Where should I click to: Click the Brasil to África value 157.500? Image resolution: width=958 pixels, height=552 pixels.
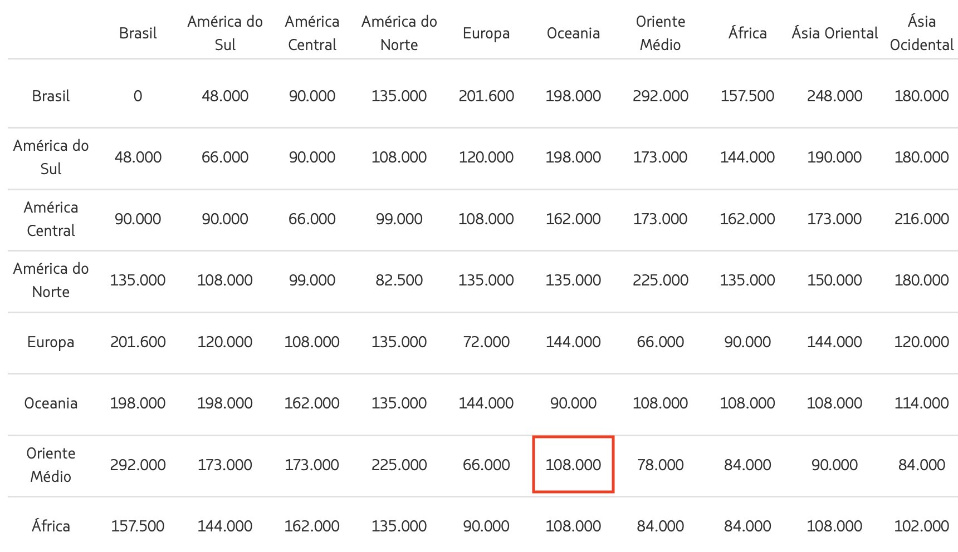(x=747, y=96)
